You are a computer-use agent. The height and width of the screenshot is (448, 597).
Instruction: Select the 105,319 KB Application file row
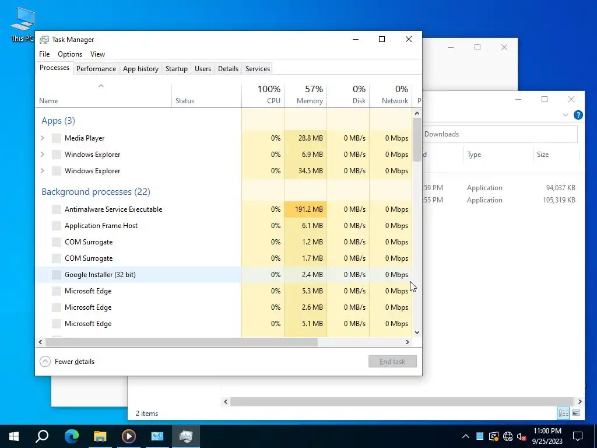(x=500, y=200)
